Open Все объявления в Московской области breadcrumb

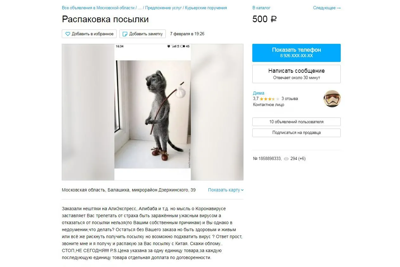coord(98,8)
